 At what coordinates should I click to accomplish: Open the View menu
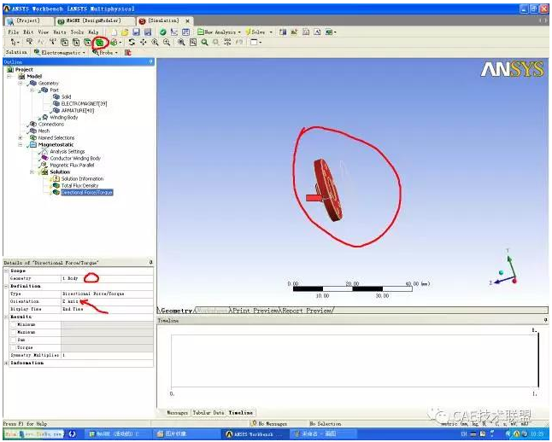(44, 32)
